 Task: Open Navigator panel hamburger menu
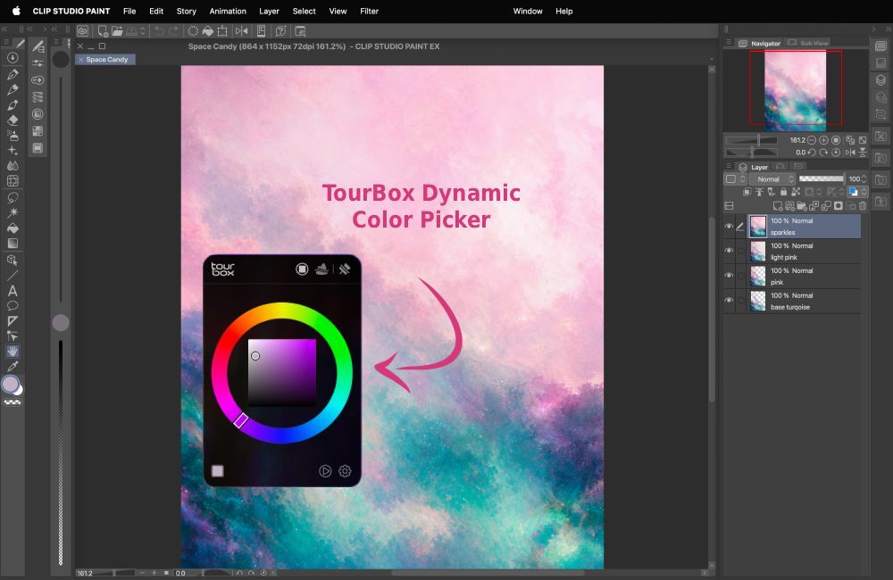[x=729, y=43]
